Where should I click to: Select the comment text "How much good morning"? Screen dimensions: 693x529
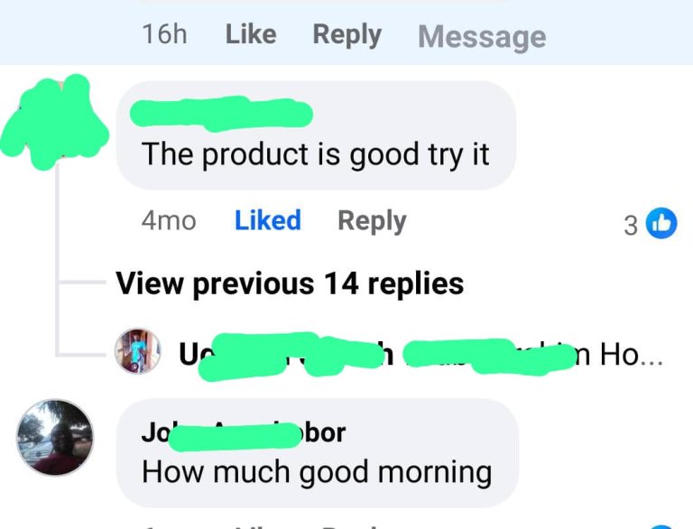tap(317, 472)
